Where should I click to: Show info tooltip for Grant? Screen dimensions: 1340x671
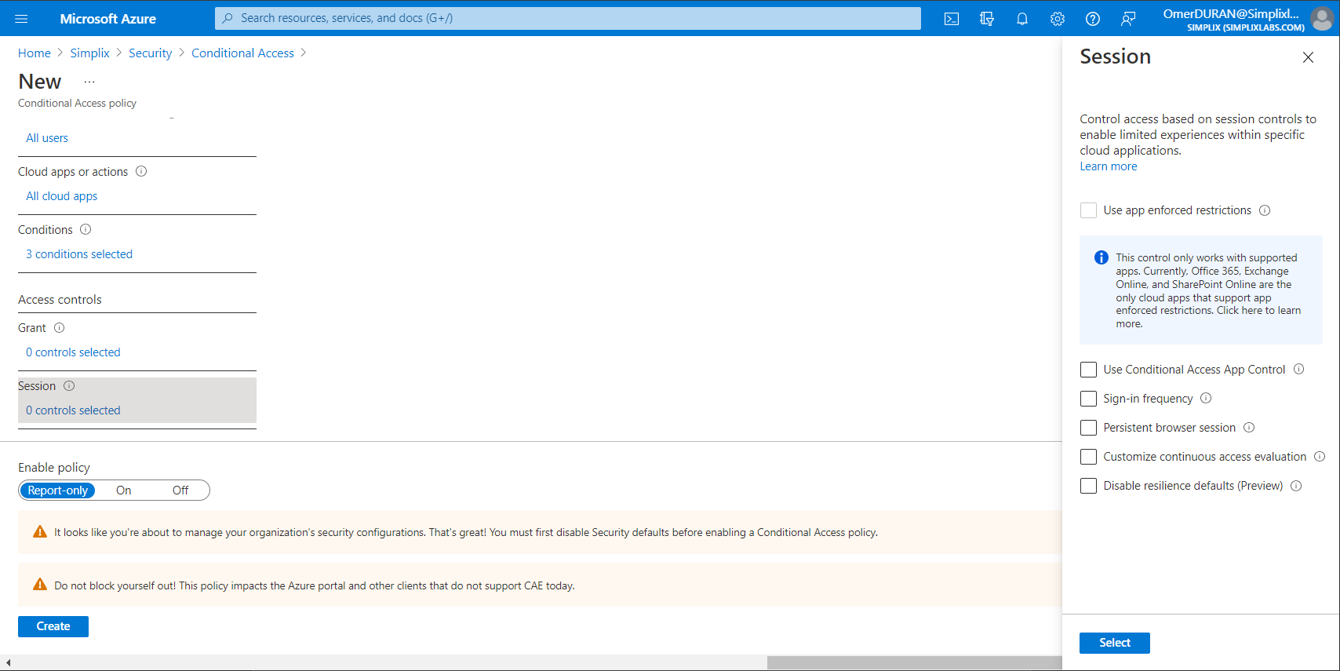pos(59,327)
